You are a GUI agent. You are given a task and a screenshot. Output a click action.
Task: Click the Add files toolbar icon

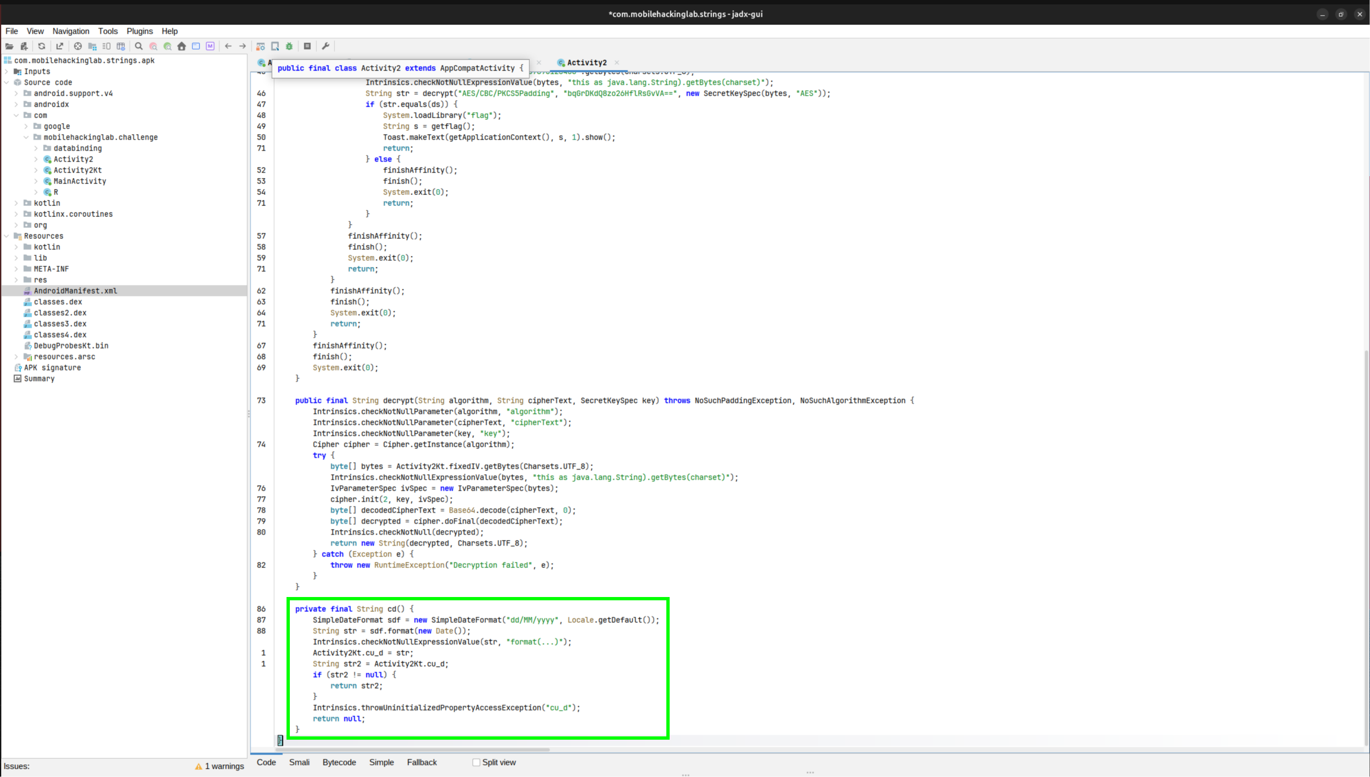tap(24, 47)
